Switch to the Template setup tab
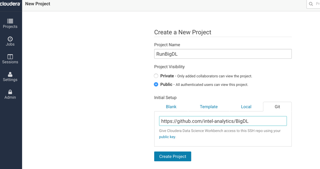320x169 pixels. click(208, 107)
